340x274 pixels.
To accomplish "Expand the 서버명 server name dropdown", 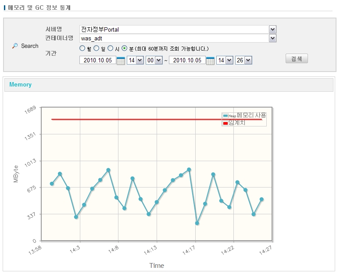I will 272,29.
